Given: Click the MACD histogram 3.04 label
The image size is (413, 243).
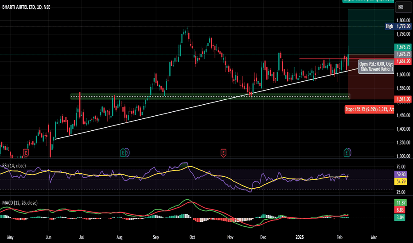Looking at the screenshot, I should tap(400, 217).
